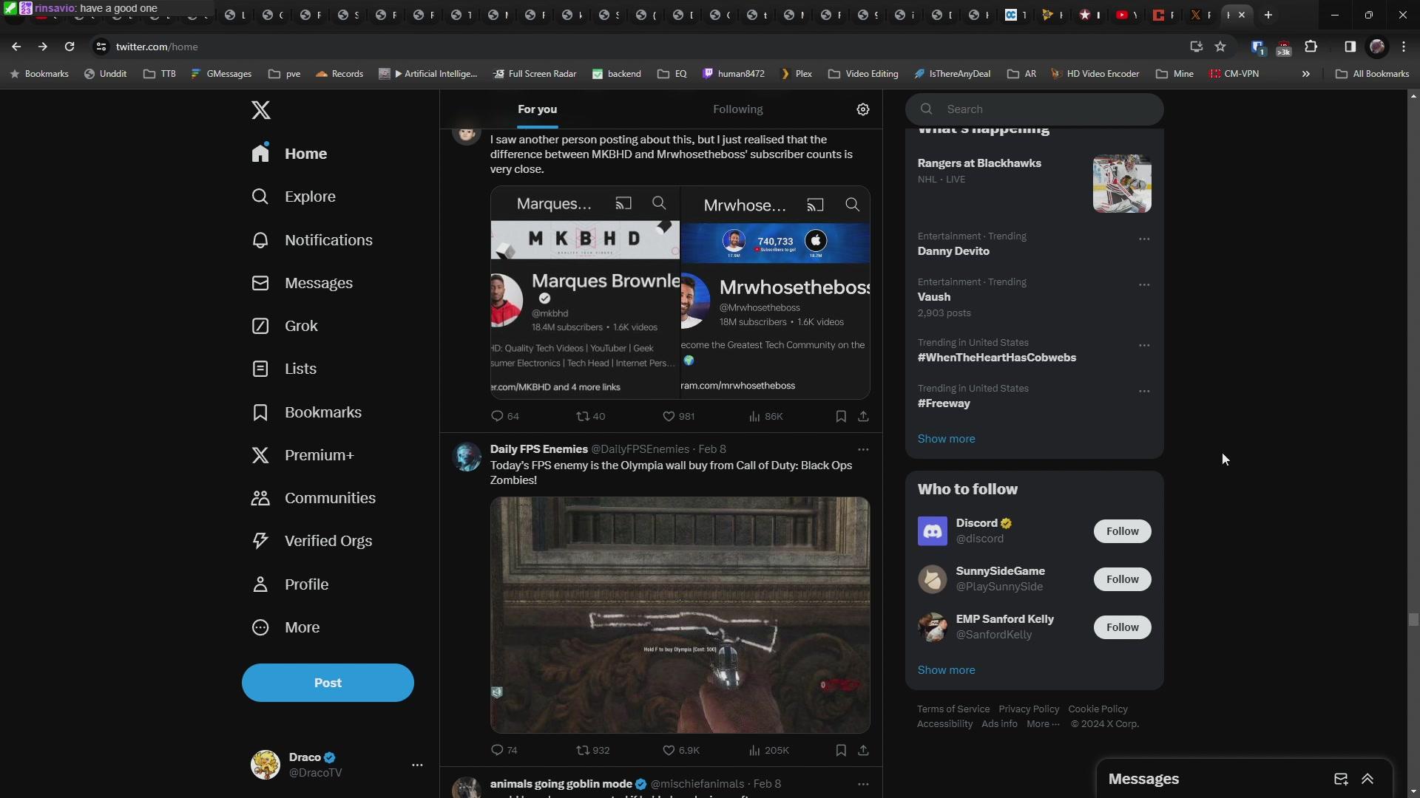Image resolution: width=1420 pixels, height=798 pixels.
Task: Click the Search input field
Action: point(1035,109)
